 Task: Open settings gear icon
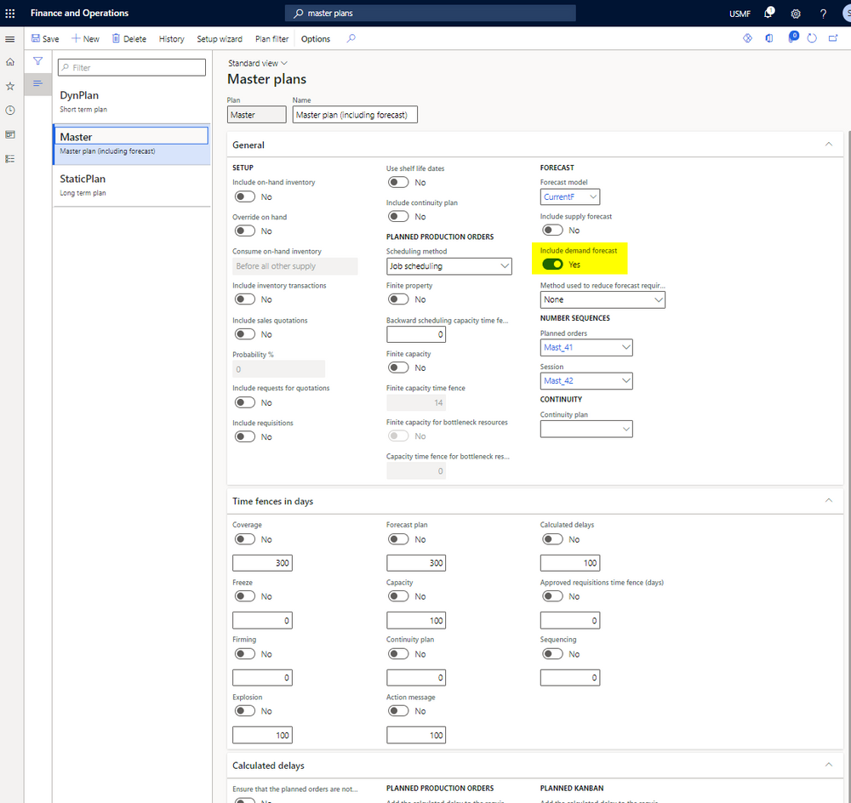(x=796, y=14)
